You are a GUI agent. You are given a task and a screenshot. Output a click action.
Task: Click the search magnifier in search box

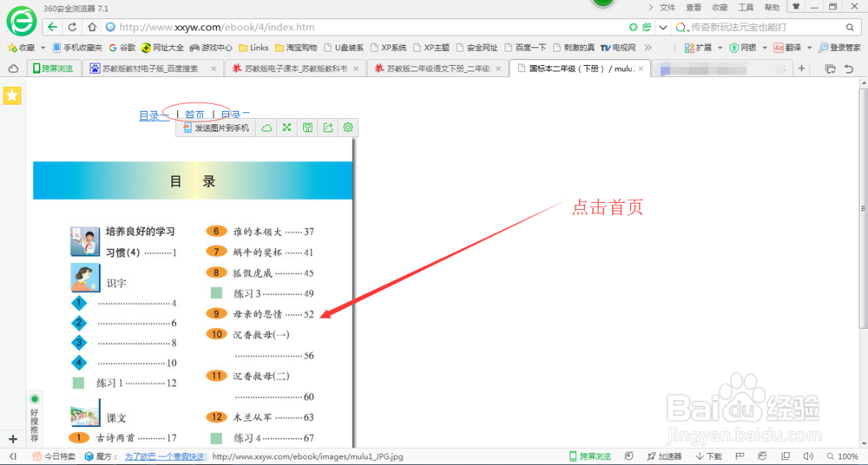(x=850, y=27)
